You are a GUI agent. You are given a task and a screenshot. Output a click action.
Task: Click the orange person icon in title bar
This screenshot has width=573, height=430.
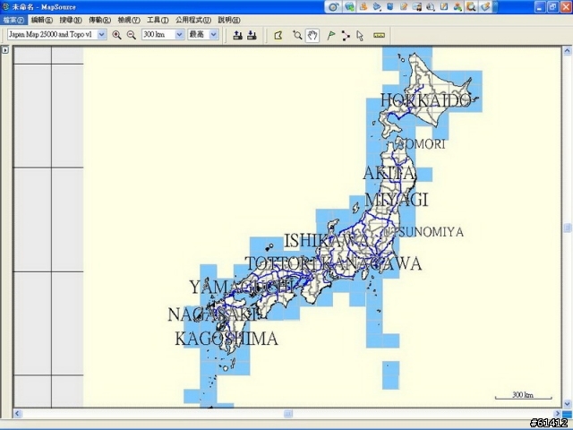click(x=363, y=6)
